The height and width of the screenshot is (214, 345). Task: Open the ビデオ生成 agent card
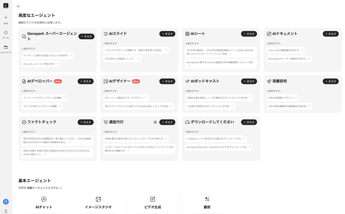(x=153, y=203)
